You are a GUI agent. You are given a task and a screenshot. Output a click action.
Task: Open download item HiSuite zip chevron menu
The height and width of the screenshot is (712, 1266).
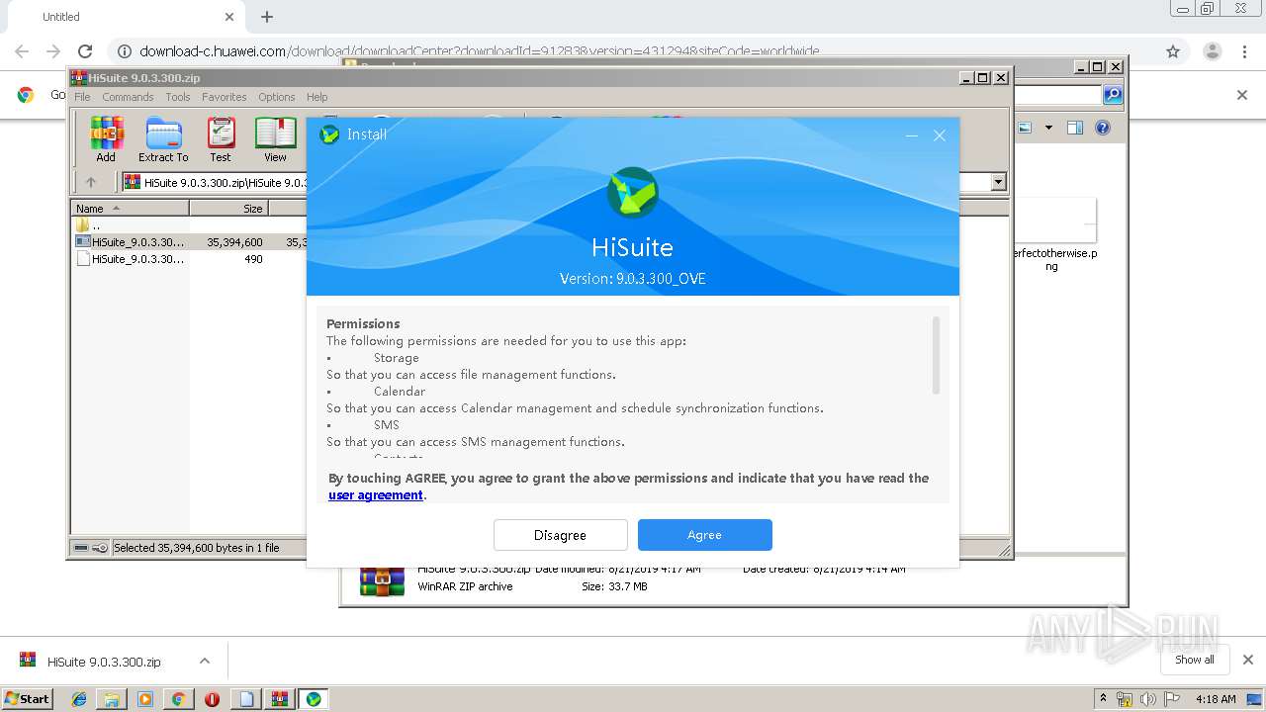point(205,661)
